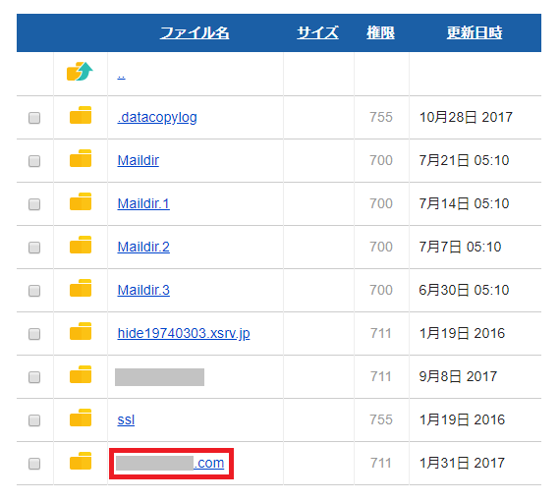The image size is (560, 501).
Task: Go up via the '..' link
Action: pos(121,76)
